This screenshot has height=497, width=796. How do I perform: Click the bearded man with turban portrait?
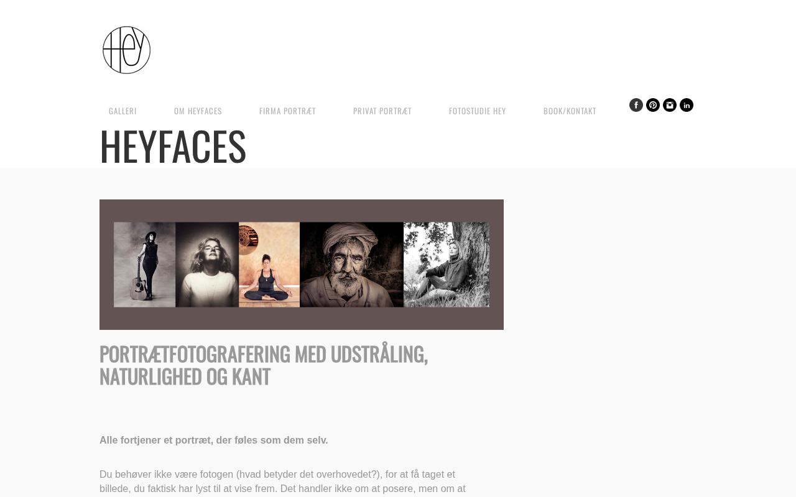(x=351, y=265)
